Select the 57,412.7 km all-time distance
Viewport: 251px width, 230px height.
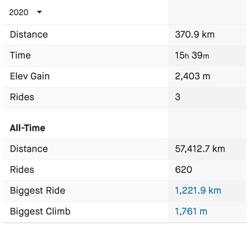pyautogui.click(x=200, y=149)
